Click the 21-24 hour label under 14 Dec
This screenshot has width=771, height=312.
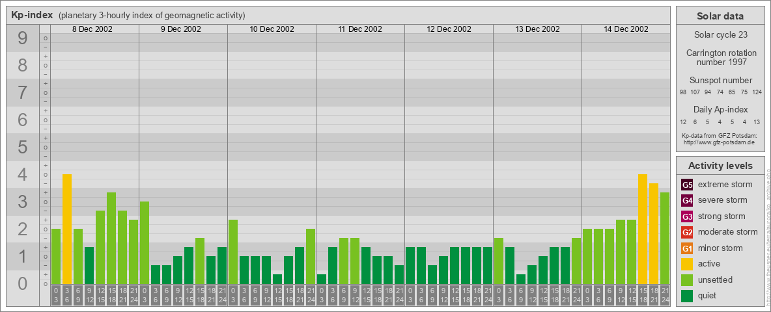[664, 296]
